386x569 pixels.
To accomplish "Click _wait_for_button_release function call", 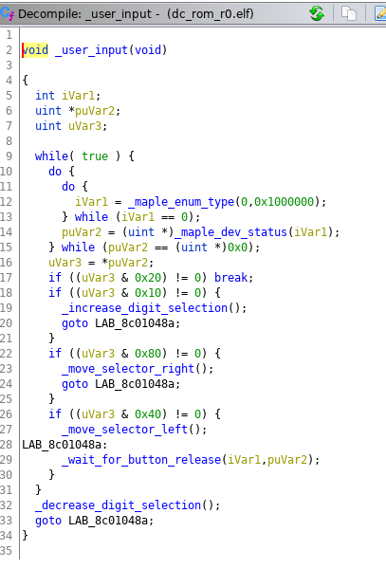I will (x=141, y=460).
